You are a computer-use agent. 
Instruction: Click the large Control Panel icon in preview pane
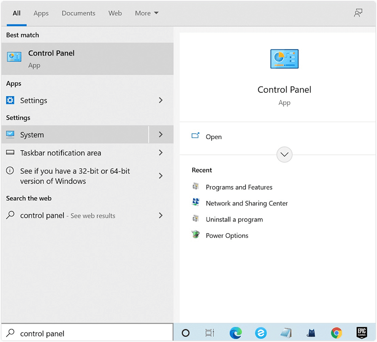pyautogui.click(x=285, y=59)
